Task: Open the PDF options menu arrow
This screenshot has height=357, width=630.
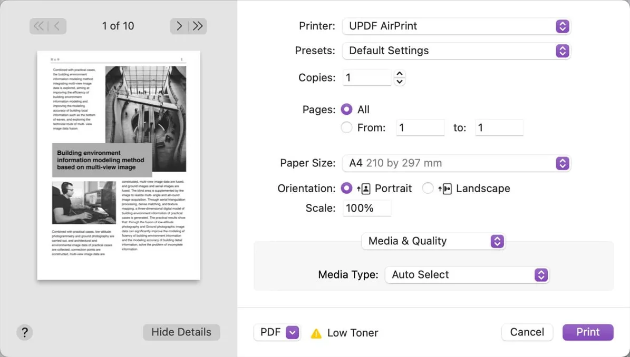Action: 292,332
